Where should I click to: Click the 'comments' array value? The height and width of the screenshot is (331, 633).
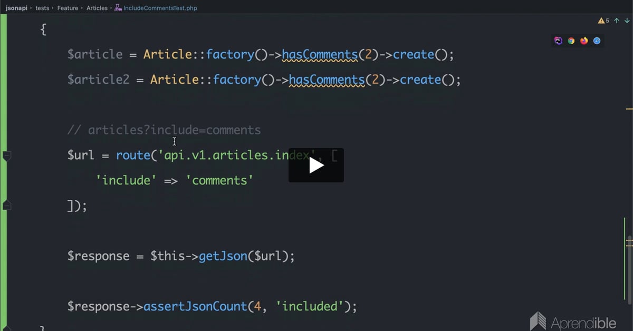point(219,180)
